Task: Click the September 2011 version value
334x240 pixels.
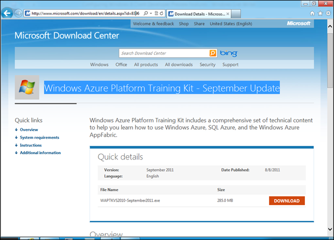Action: [160, 170]
